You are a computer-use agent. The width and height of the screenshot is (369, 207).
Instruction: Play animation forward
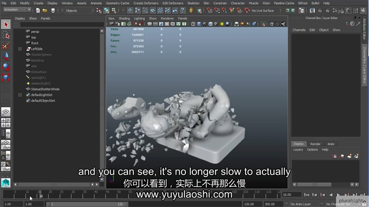tap(338, 195)
